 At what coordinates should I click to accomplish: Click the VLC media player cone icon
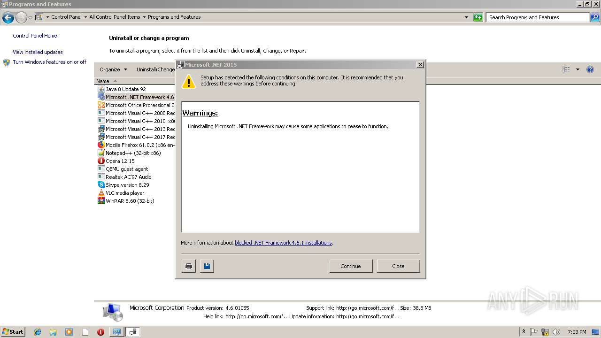101,192
